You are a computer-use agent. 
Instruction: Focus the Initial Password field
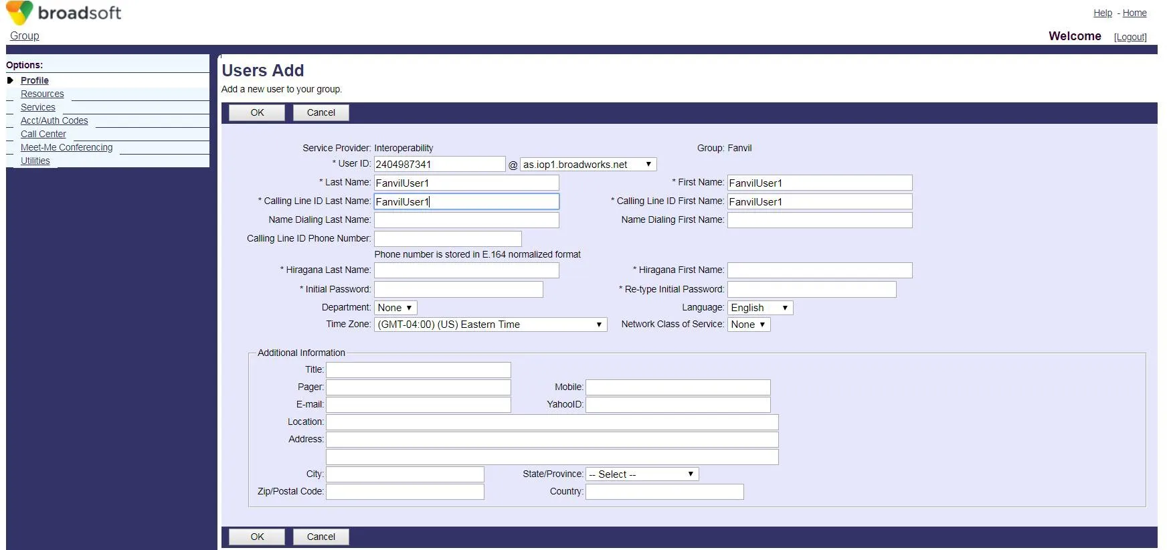pyautogui.click(x=458, y=289)
